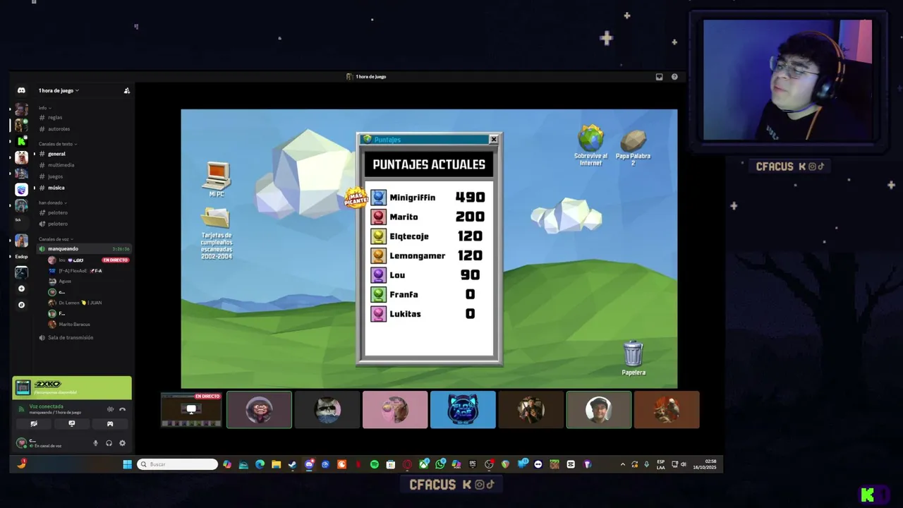
Task: Select the blue FLOX AoE participant tile
Action: click(x=463, y=410)
